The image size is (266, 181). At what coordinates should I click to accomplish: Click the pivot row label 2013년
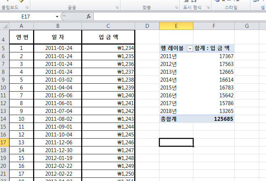tap(176, 72)
